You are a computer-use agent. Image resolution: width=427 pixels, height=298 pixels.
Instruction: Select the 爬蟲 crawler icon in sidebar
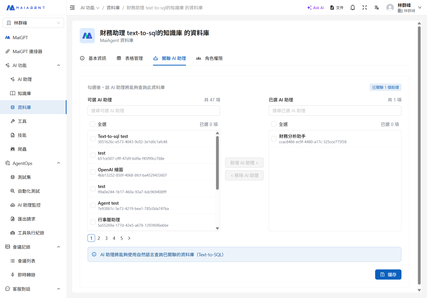[13, 149]
